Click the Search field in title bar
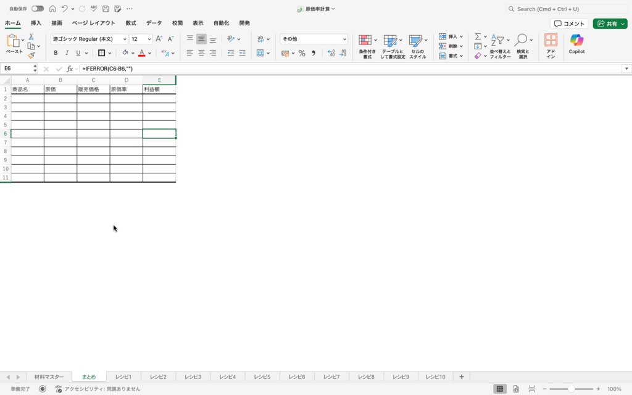This screenshot has height=395, width=632. point(568,9)
